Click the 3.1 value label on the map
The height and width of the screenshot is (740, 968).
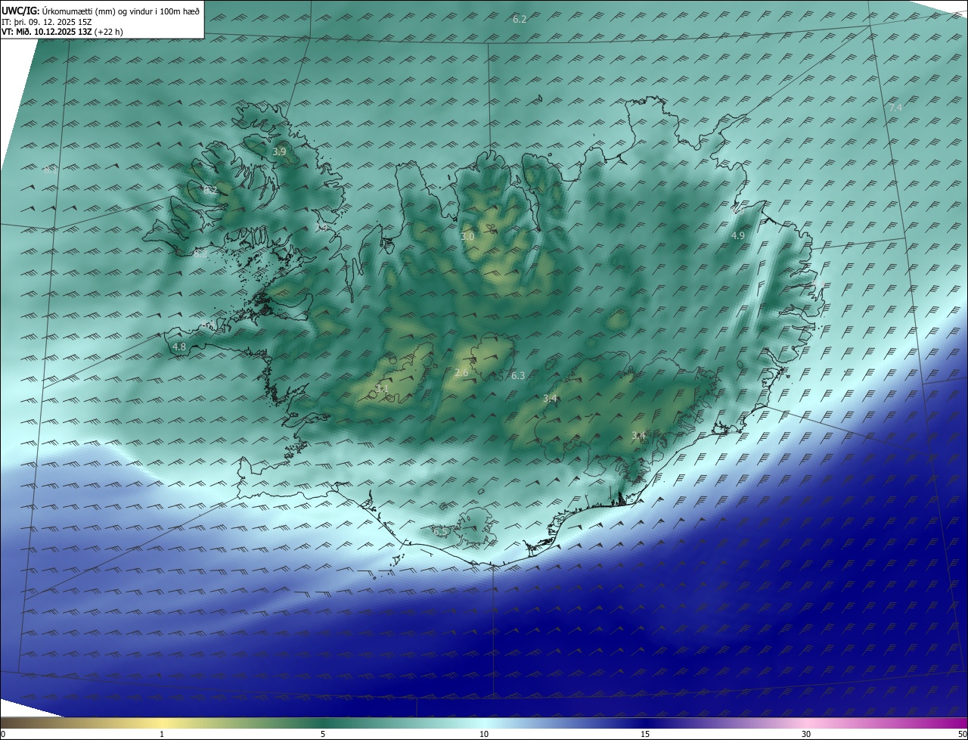coord(382,389)
